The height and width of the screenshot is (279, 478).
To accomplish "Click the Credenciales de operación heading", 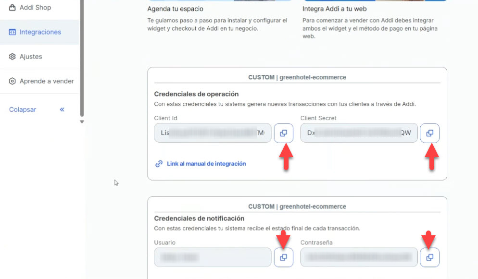I will point(196,94).
